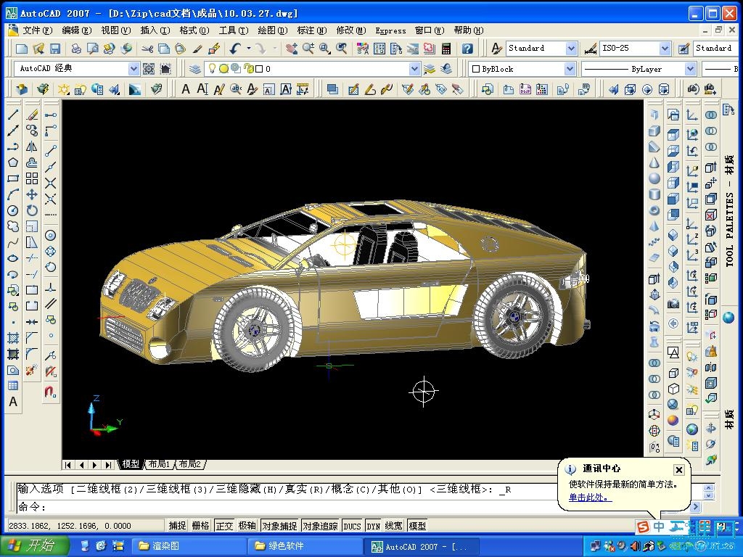Close the 通讯中心 notification balloon

coord(678,469)
